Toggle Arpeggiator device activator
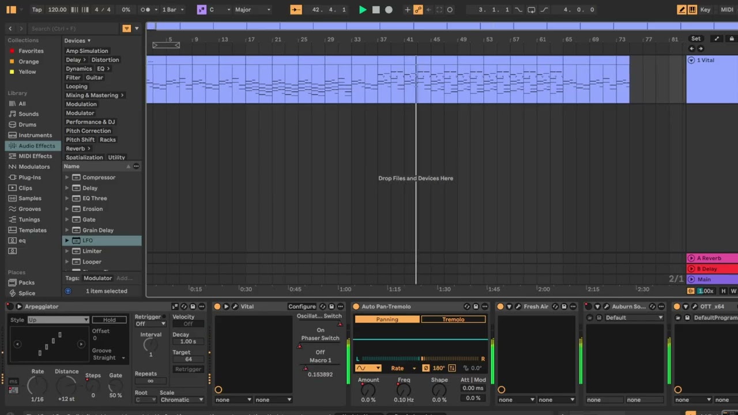Screen dimensions: 738x415 10,307
